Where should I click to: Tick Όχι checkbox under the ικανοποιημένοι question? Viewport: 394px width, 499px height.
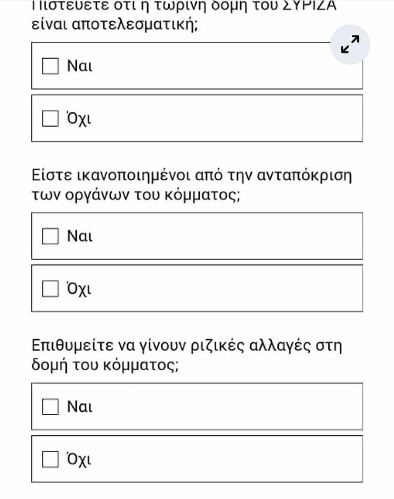coord(51,289)
